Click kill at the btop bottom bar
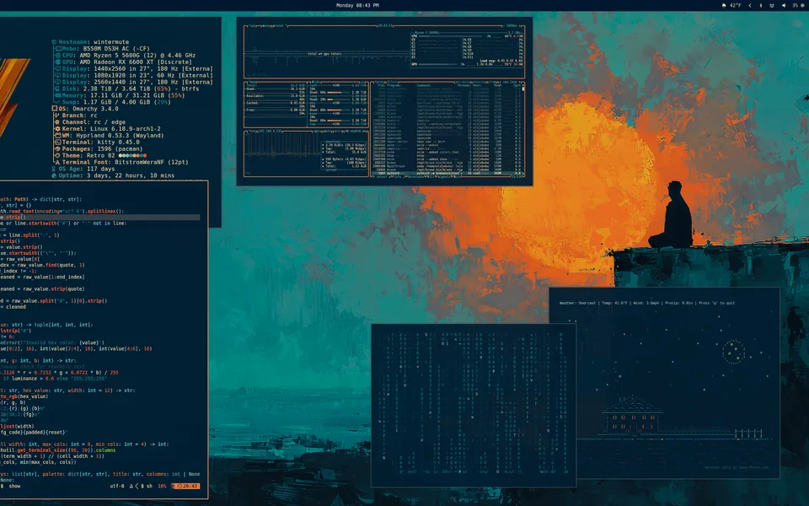The height and width of the screenshot is (506, 809). pos(431,176)
